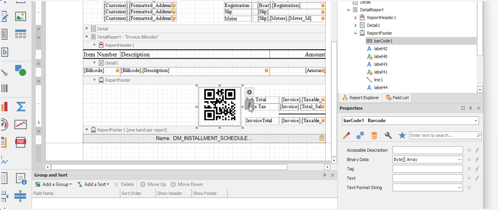Select label44 in Report Explorer tree
The image size is (498, 210).
[381, 88]
